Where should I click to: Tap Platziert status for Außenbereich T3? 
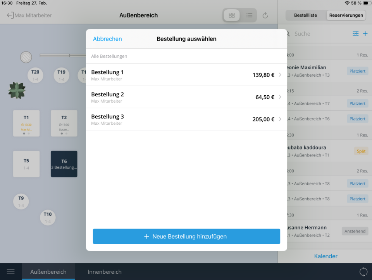(x=357, y=71)
